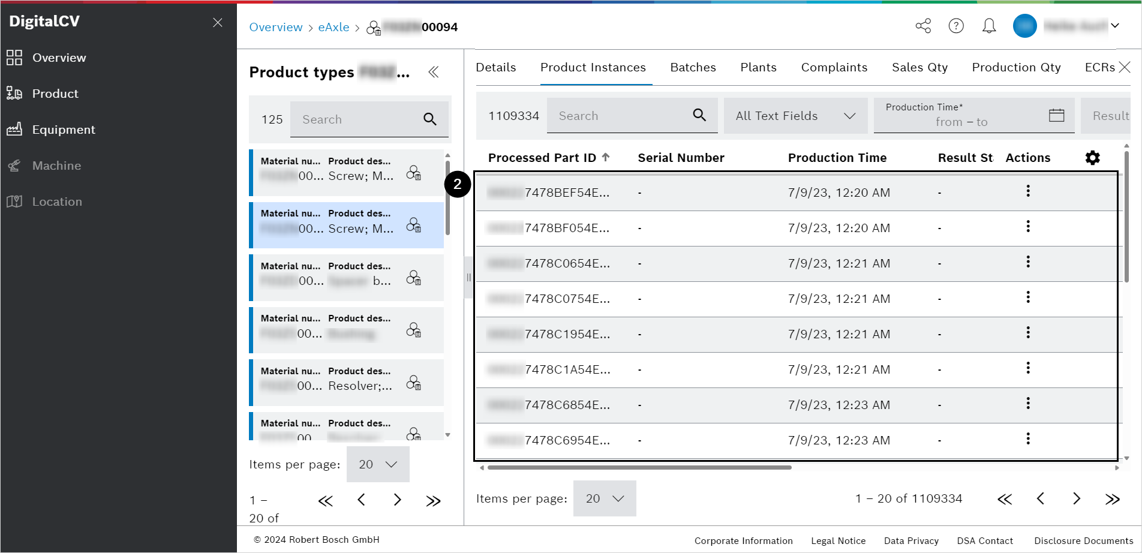Open the Location section in sidebar

pyautogui.click(x=57, y=202)
